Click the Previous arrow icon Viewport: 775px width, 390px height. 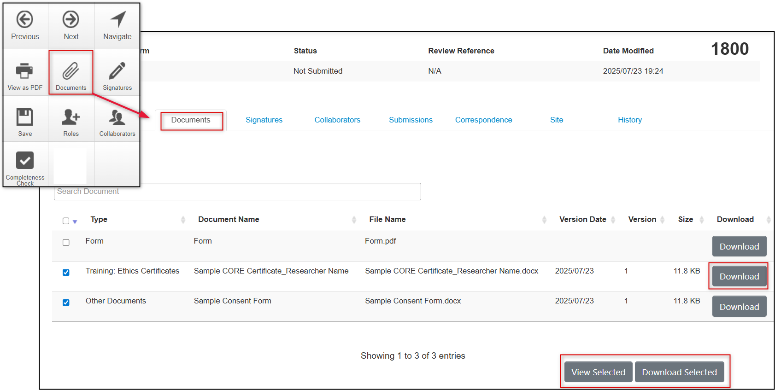(25, 20)
